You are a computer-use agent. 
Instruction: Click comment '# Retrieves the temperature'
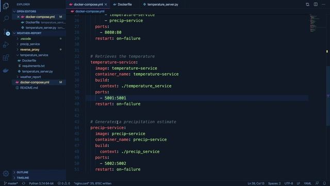[123, 56]
